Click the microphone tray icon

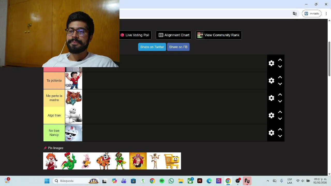coord(281,181)
